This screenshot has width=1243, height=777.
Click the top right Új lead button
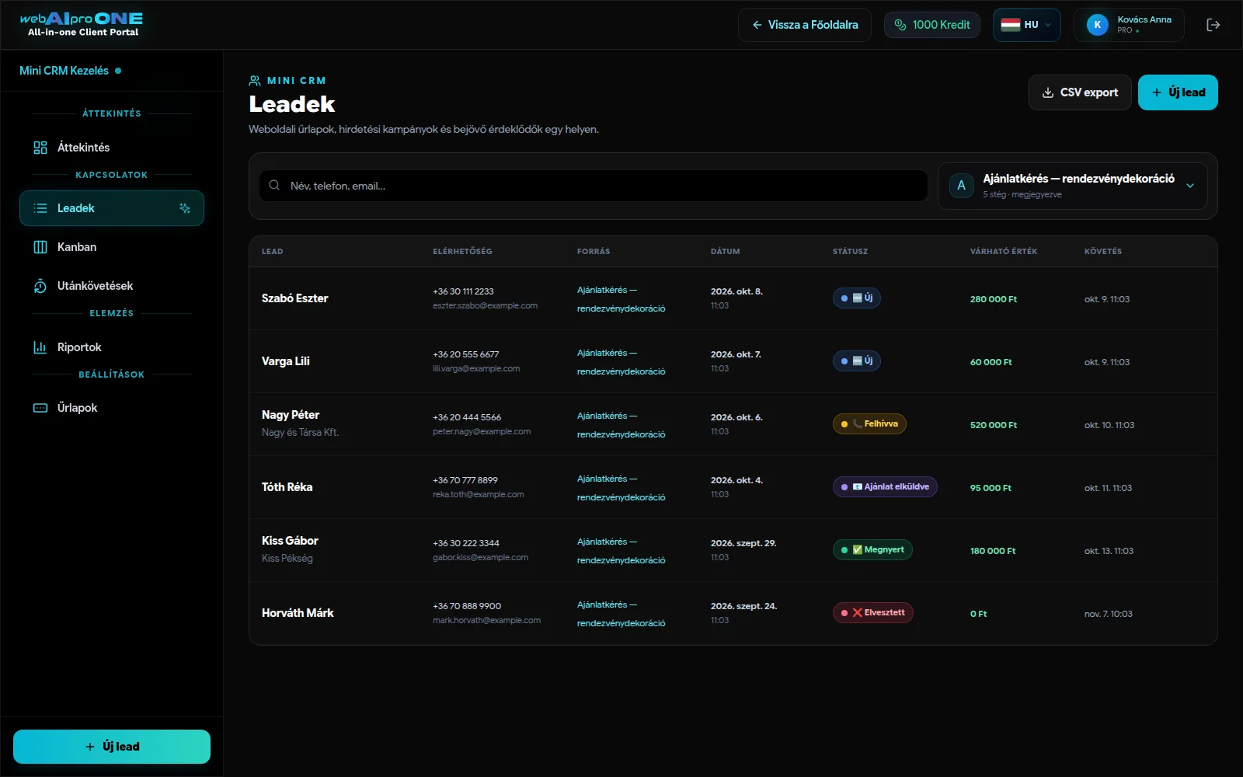pos(1178,92)
